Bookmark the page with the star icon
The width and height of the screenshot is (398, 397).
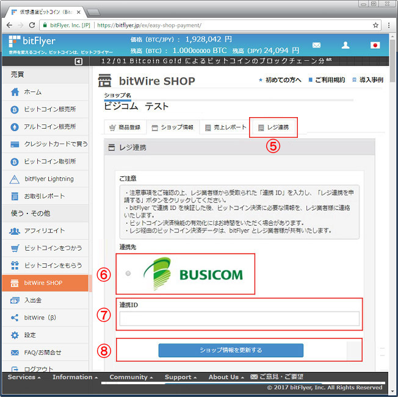click(375, 25)
